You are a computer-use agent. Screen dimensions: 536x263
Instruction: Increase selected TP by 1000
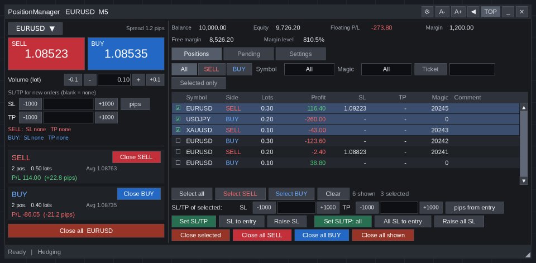point(430,208)
